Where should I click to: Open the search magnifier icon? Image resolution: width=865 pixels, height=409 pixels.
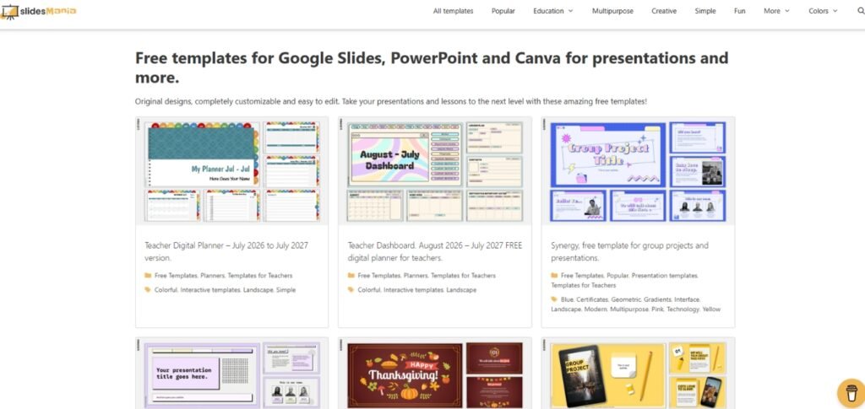(862, 10)
